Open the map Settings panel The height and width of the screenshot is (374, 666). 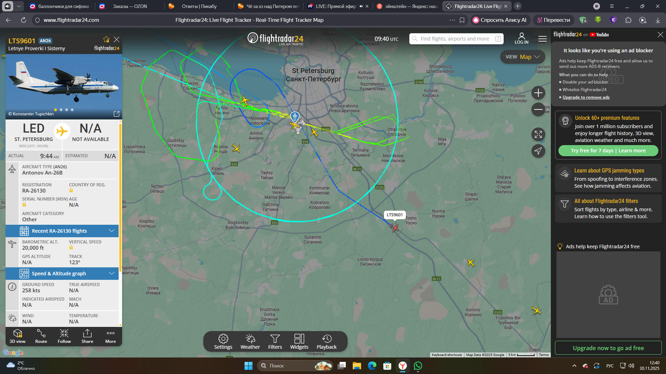[223, 342]
